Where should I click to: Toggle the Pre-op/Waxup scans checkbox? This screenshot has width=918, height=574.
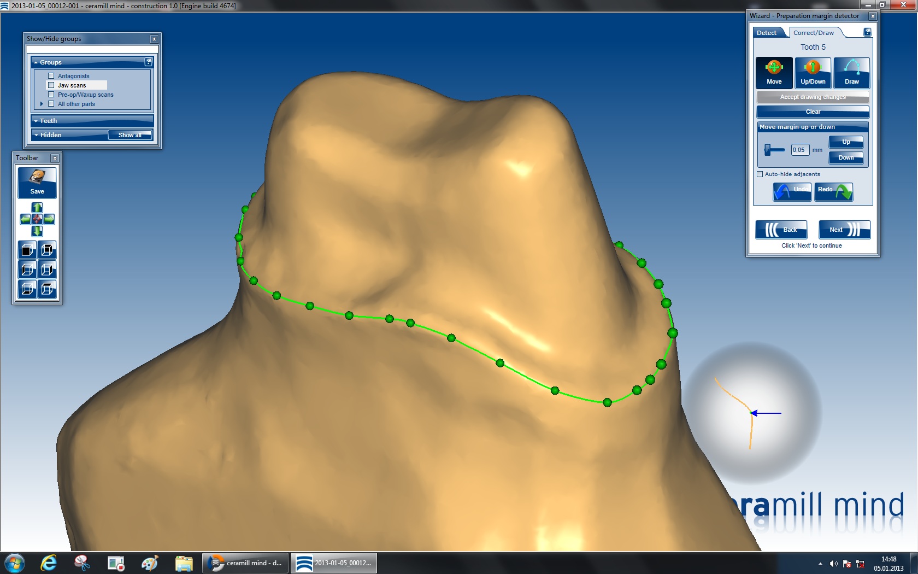click(x=51, y=95)
